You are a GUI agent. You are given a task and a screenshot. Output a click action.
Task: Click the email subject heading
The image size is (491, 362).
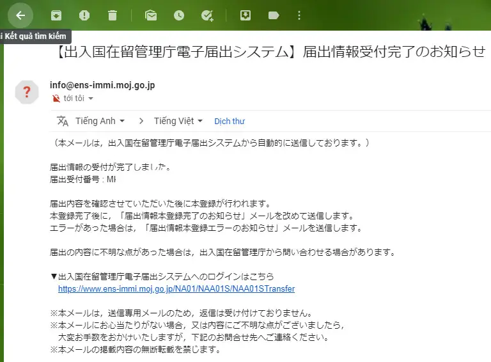(267, 52)
